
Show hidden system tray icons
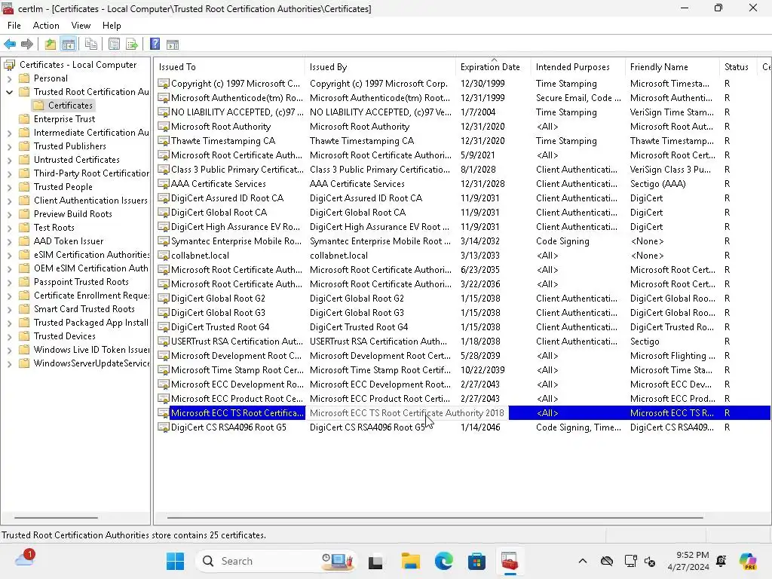[583, 561]
